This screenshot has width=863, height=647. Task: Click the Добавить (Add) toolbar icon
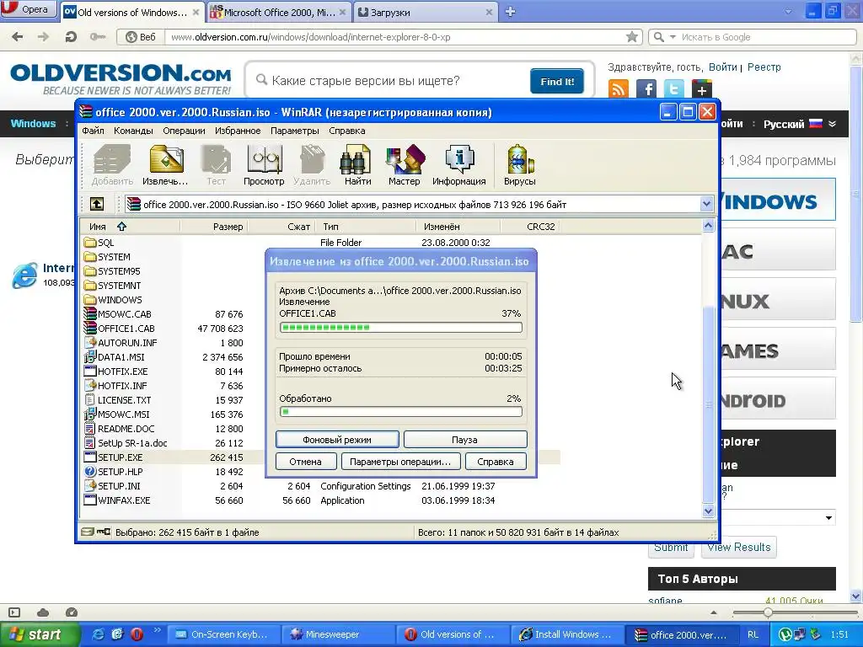tap(112, 165)
